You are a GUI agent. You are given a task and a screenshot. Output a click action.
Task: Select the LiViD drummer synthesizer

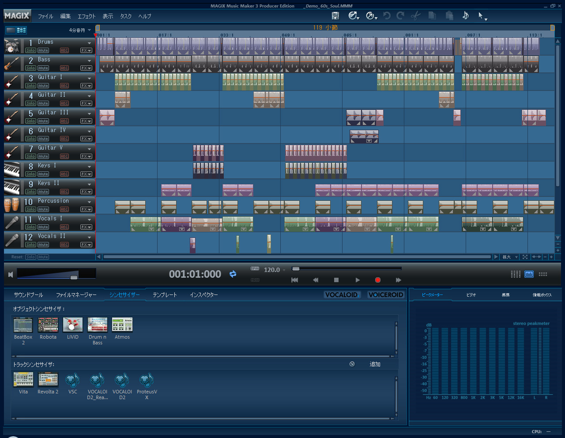73,325
